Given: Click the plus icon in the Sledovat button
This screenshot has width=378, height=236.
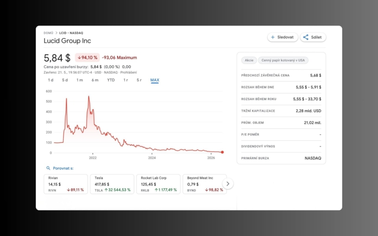Looking at the screenshot, I should [x=273, y=37].
